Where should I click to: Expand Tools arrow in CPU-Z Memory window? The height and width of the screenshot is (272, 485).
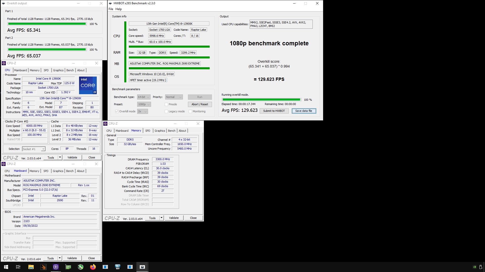pos(161,218)
